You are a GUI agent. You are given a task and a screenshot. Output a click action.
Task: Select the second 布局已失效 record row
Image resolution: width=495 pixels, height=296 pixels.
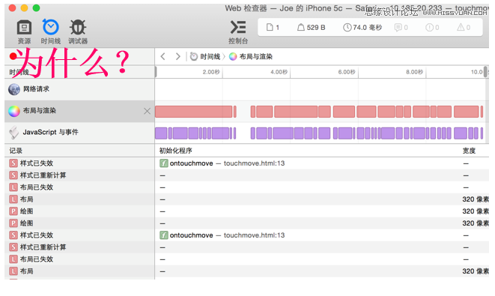(246, 259)
